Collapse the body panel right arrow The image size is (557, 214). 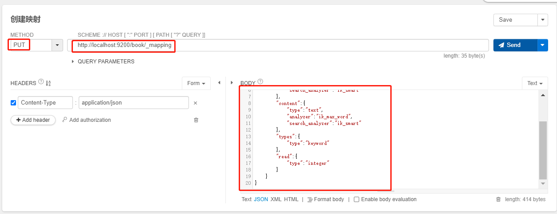(x=232, y=83)
